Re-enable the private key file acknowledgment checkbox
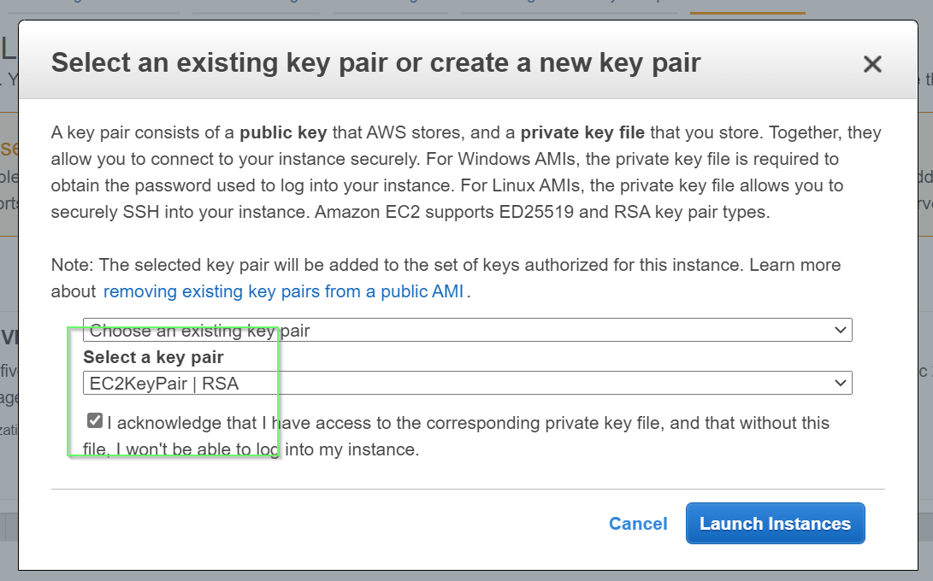The image size is (933, 581). (x=93, y=420)
